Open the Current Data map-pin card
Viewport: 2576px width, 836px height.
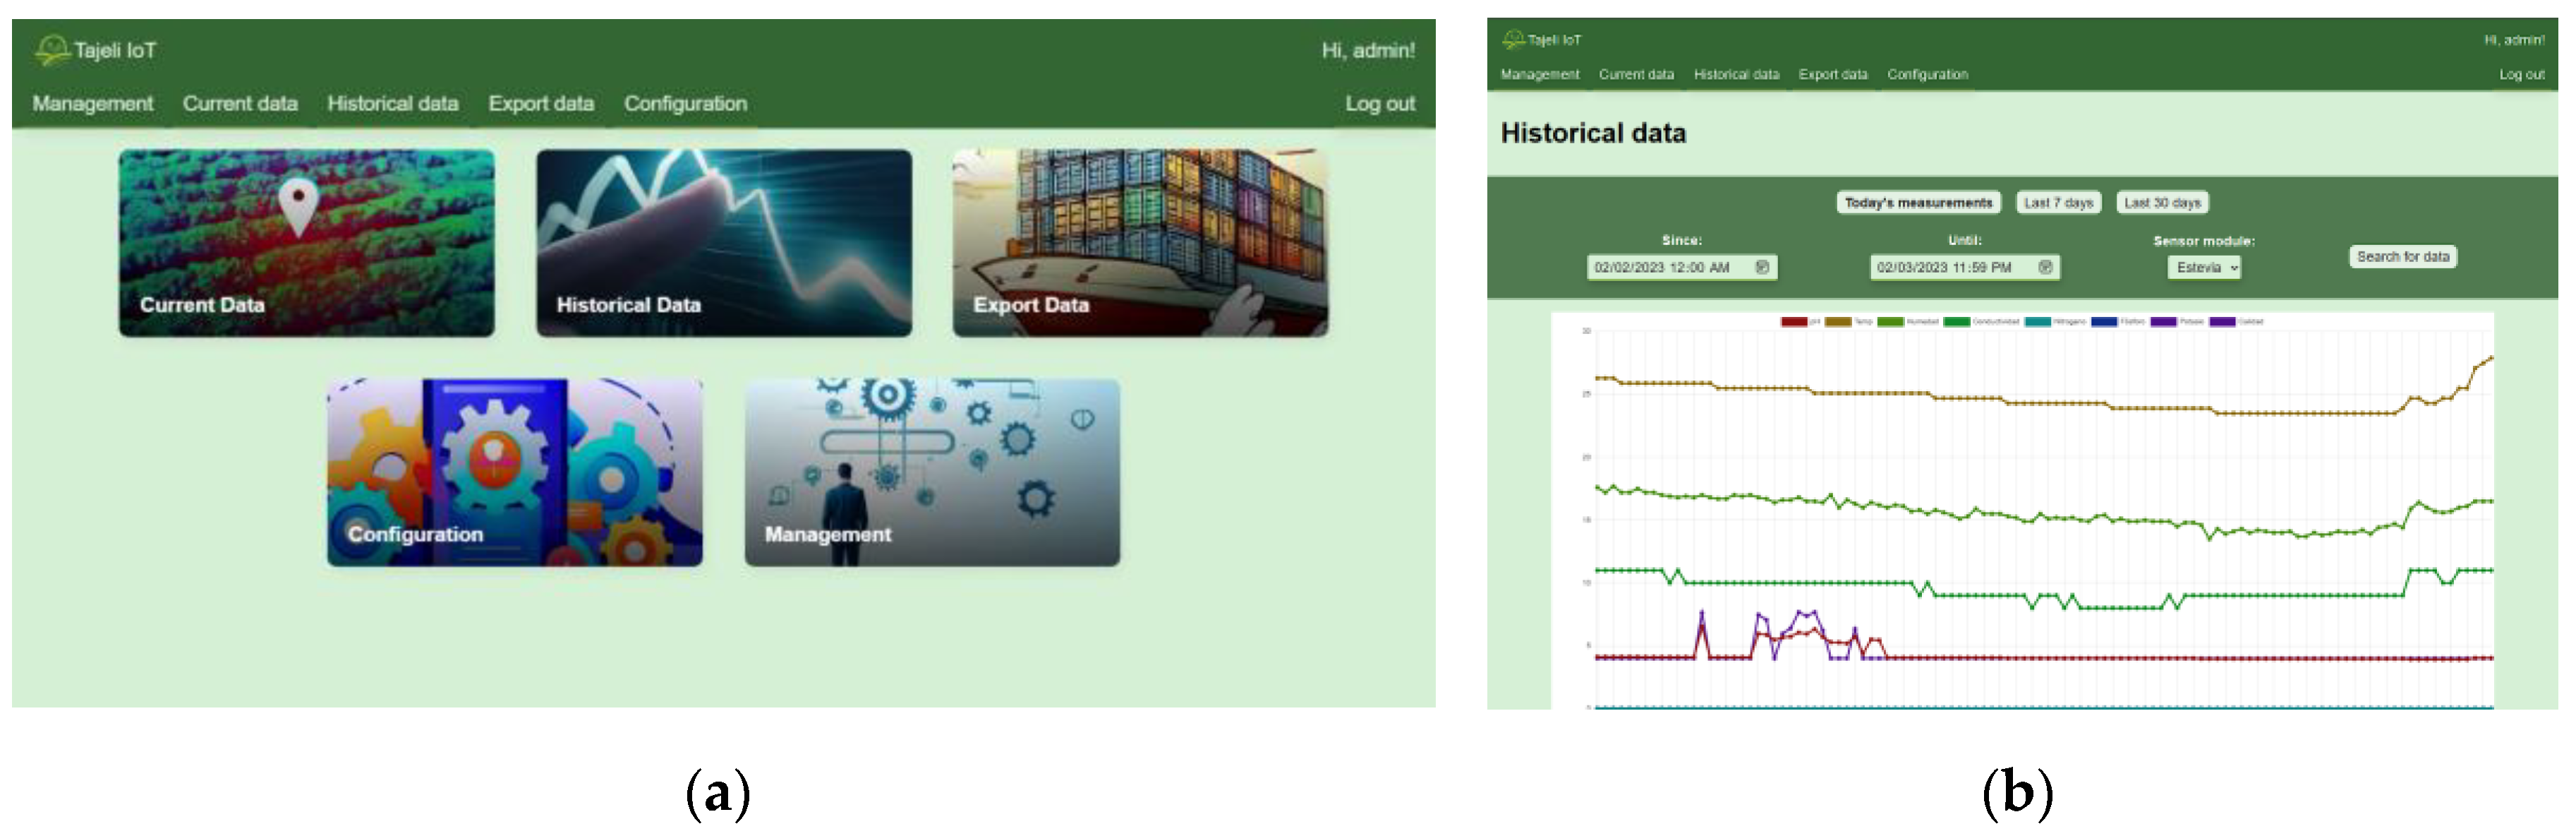point(306,242)
